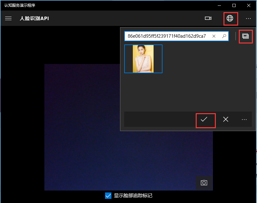Screen dimensions: 257x203
Task: Open the hamburger navigation menu
Action: click(8, 19)
